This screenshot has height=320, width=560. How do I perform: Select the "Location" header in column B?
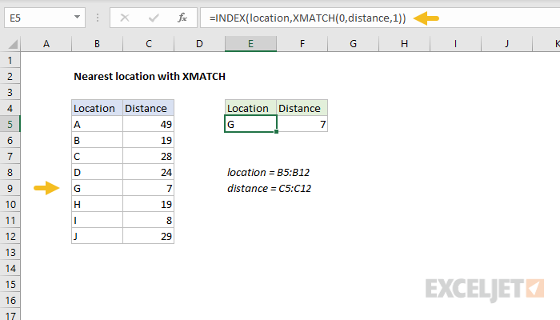pyautogui.click(x=97, y=108)
